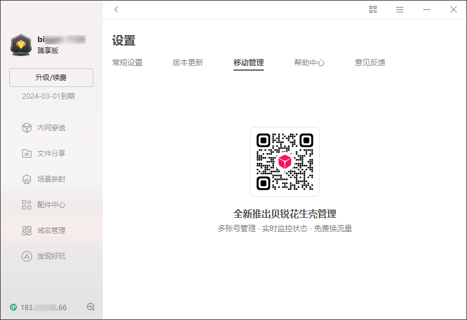The height and width of the screenshot is (320, 467).
Task: Minimize the application window
Action: [427, 9]
